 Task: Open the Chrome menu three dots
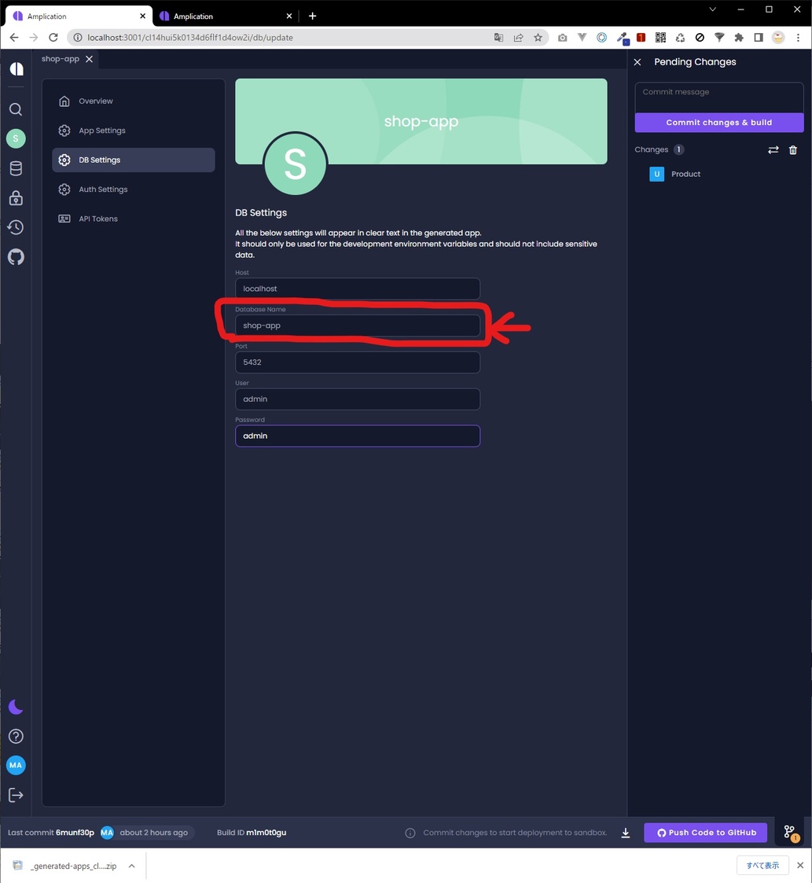[x=798, y=38]
